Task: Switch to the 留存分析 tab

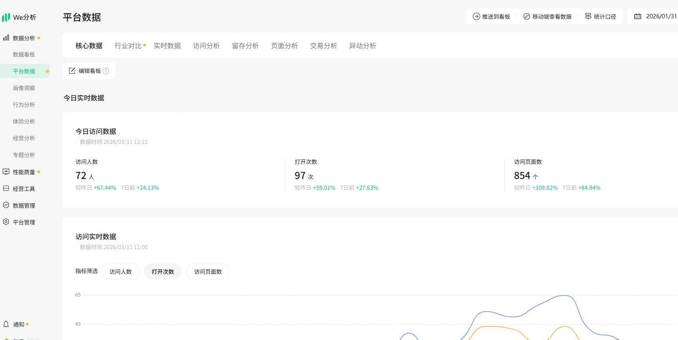Action: pos(245,46)
